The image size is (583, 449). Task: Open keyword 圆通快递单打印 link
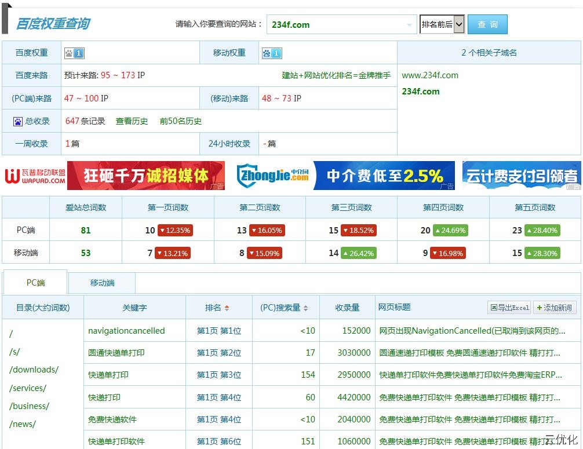[x=116, y=353]
